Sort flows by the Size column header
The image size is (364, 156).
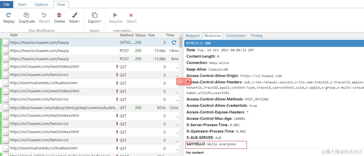(x=151, y=35)
